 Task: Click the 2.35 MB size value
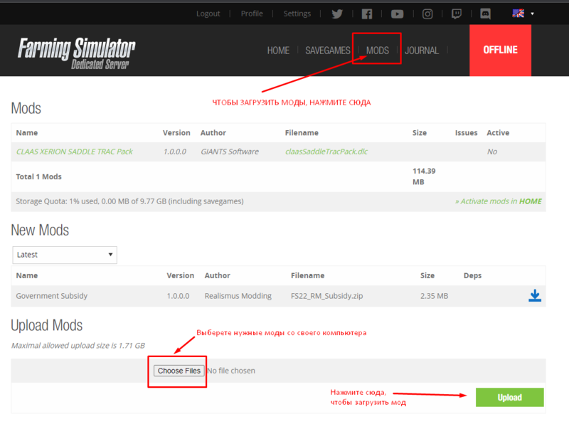[434, 296]
